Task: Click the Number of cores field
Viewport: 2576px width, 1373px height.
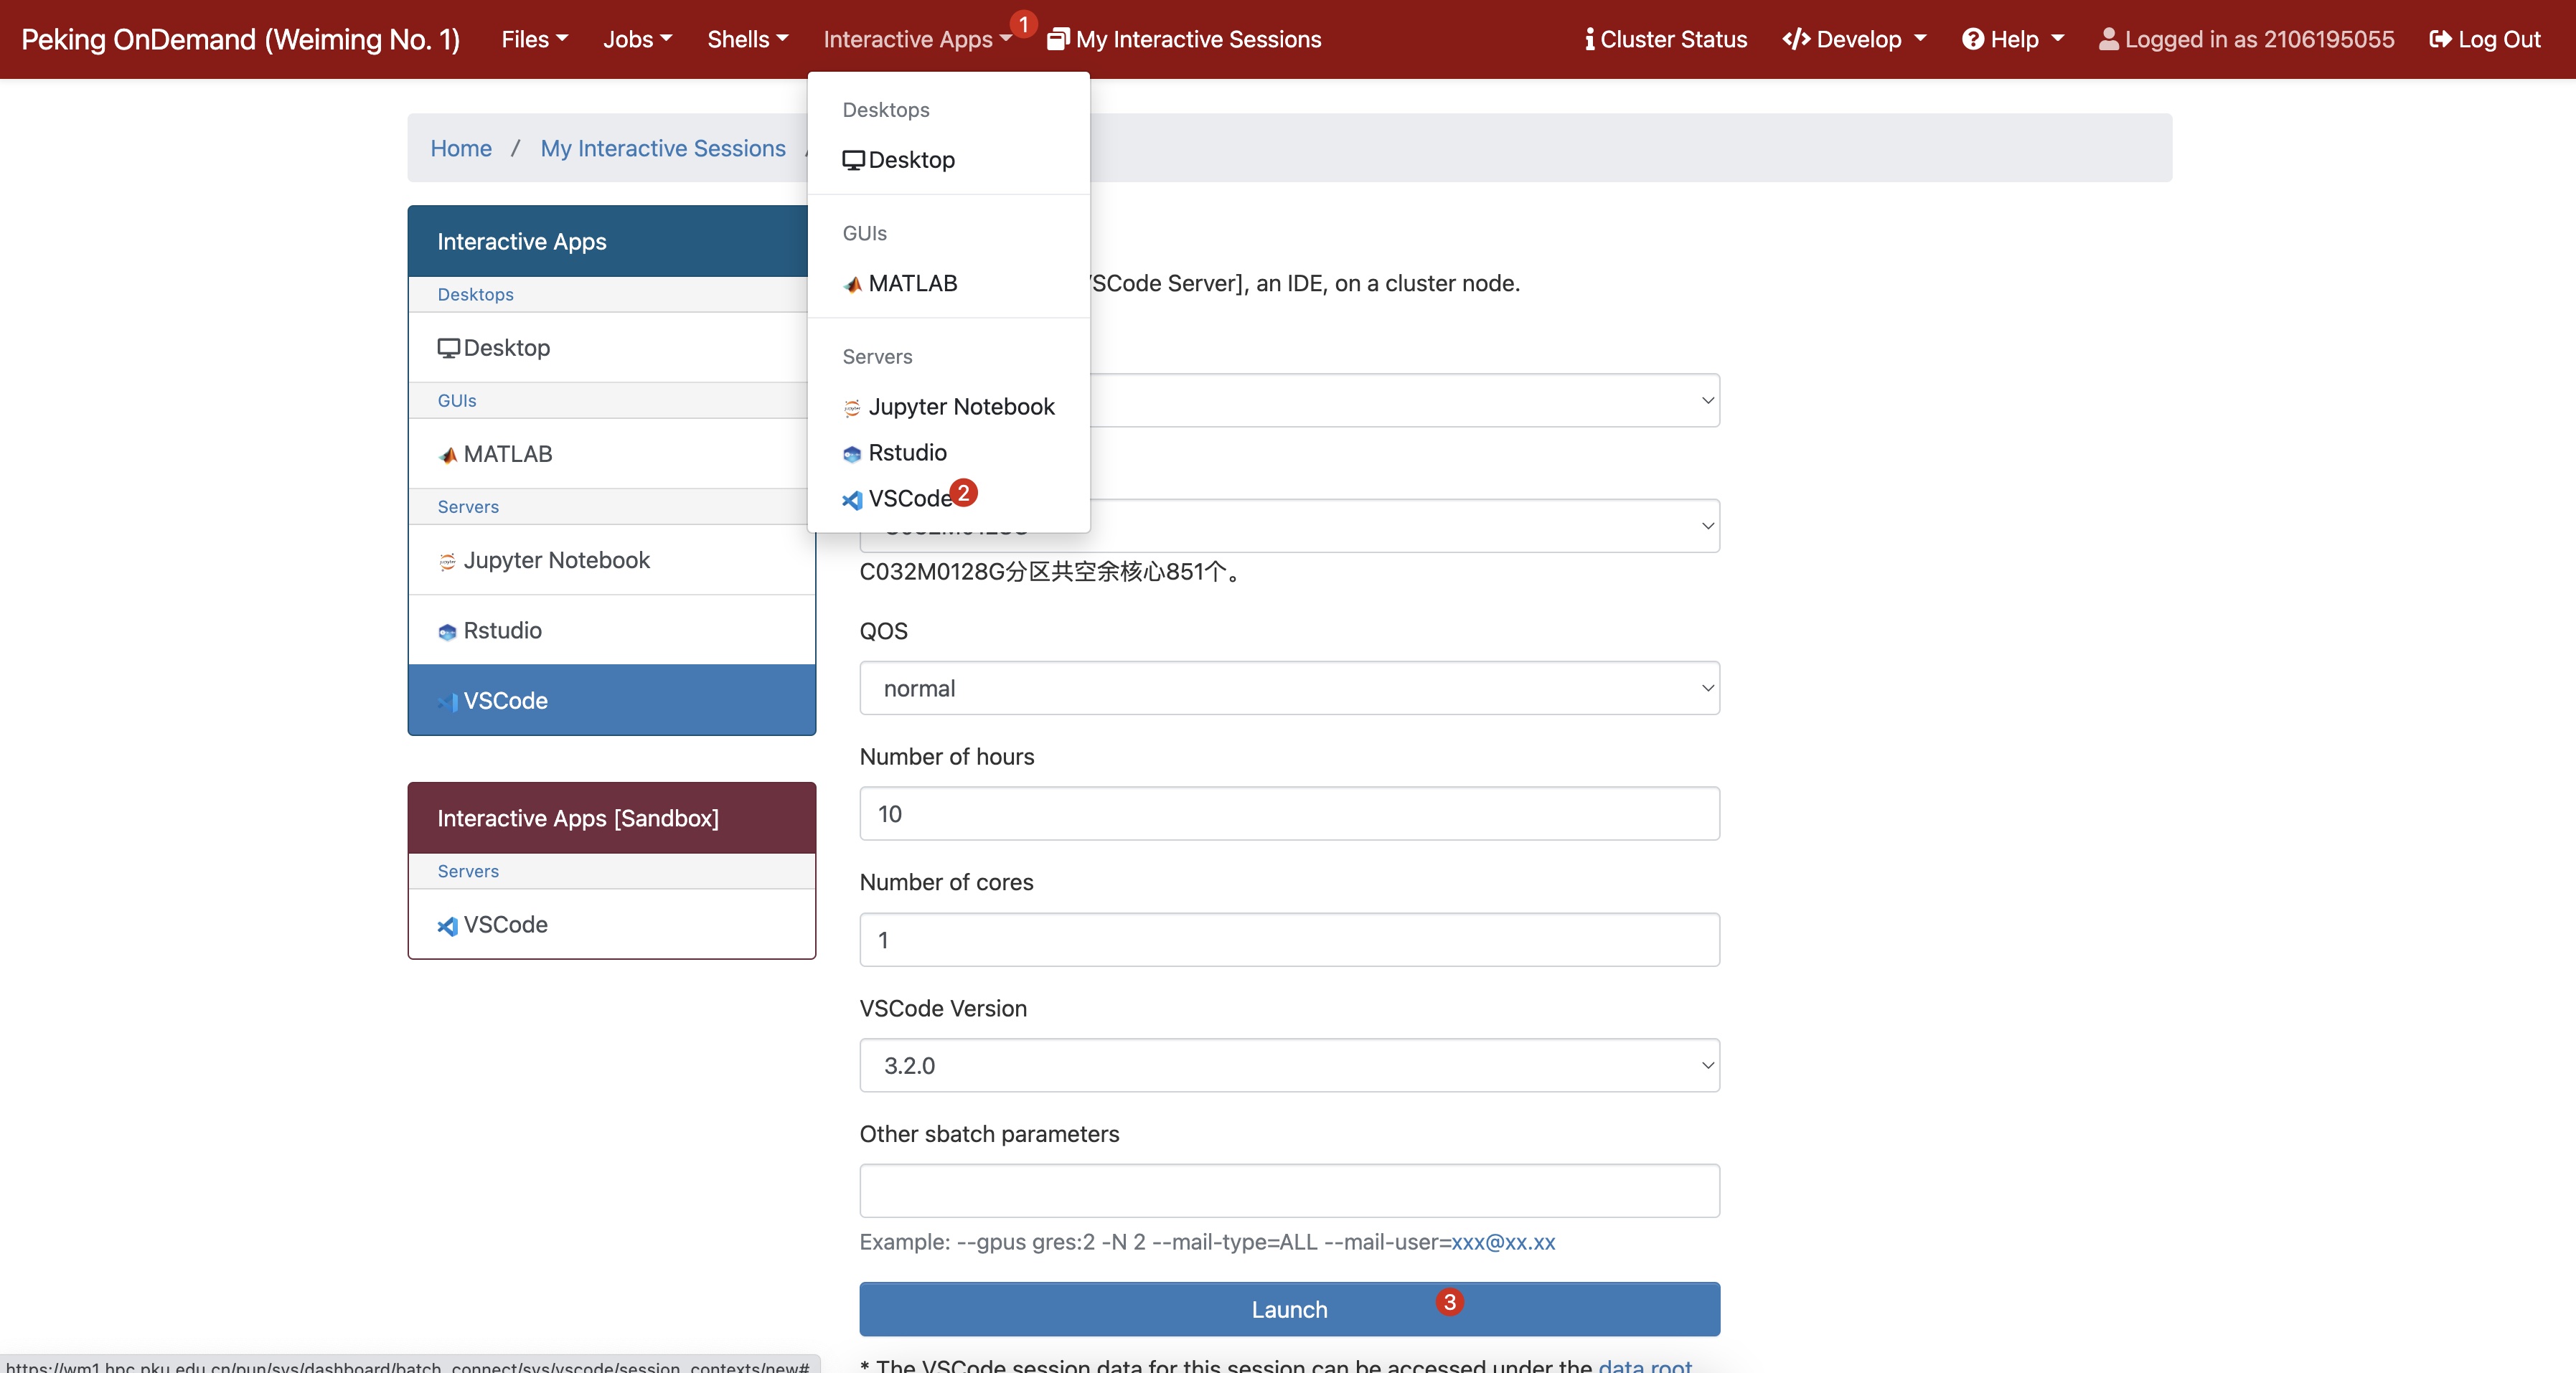Action: pyautogui.click(x=1289, y=939)
